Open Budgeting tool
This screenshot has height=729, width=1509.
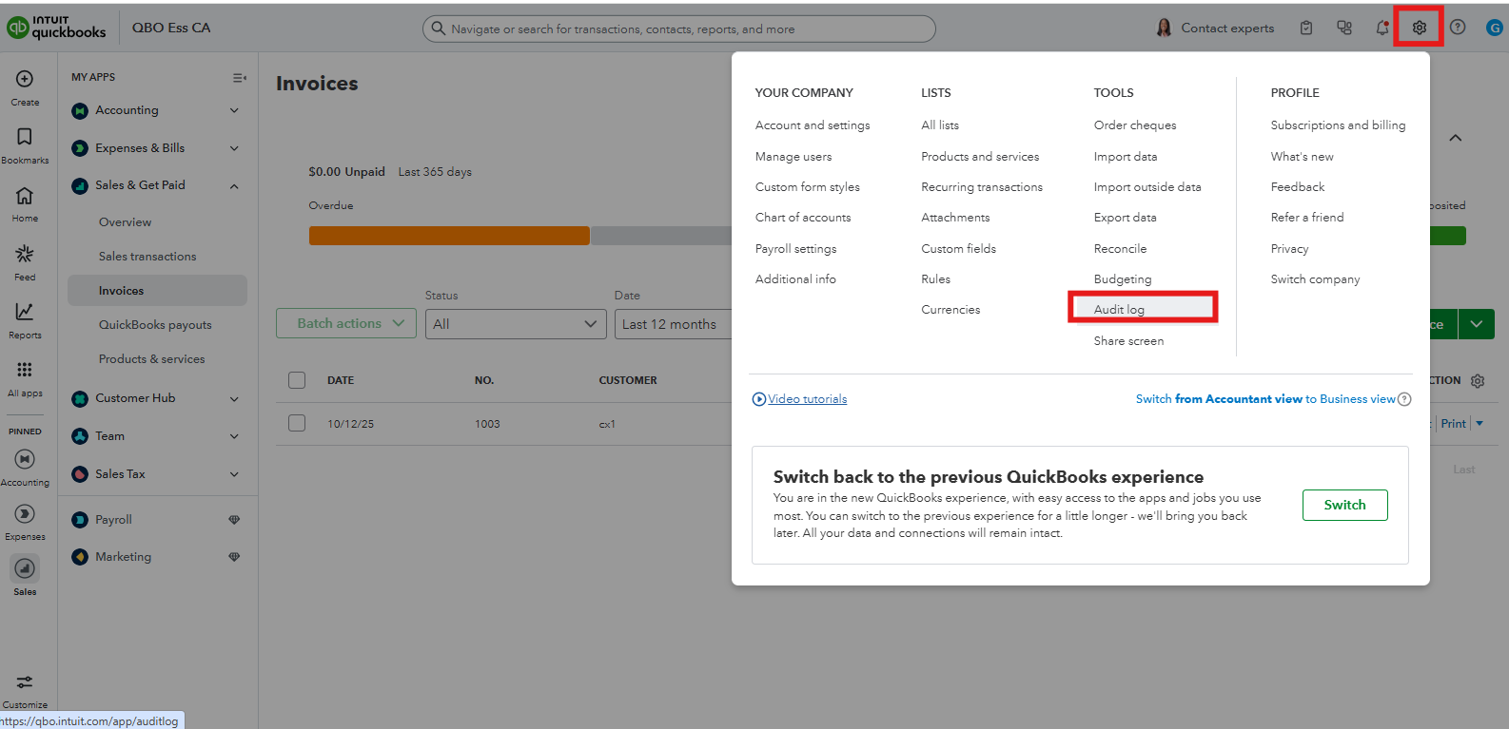(1123, 279)
